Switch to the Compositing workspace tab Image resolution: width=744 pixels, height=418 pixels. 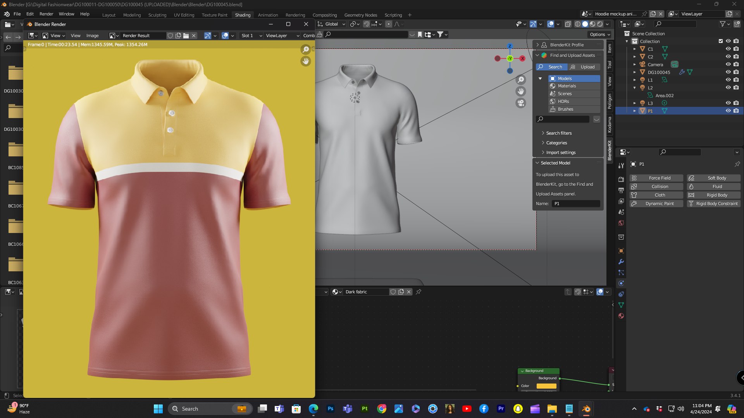[x=324, y=15]
